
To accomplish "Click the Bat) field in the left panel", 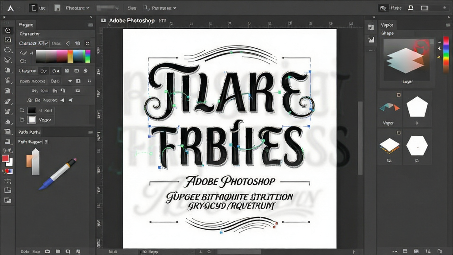I will click(x=55, y=81).
